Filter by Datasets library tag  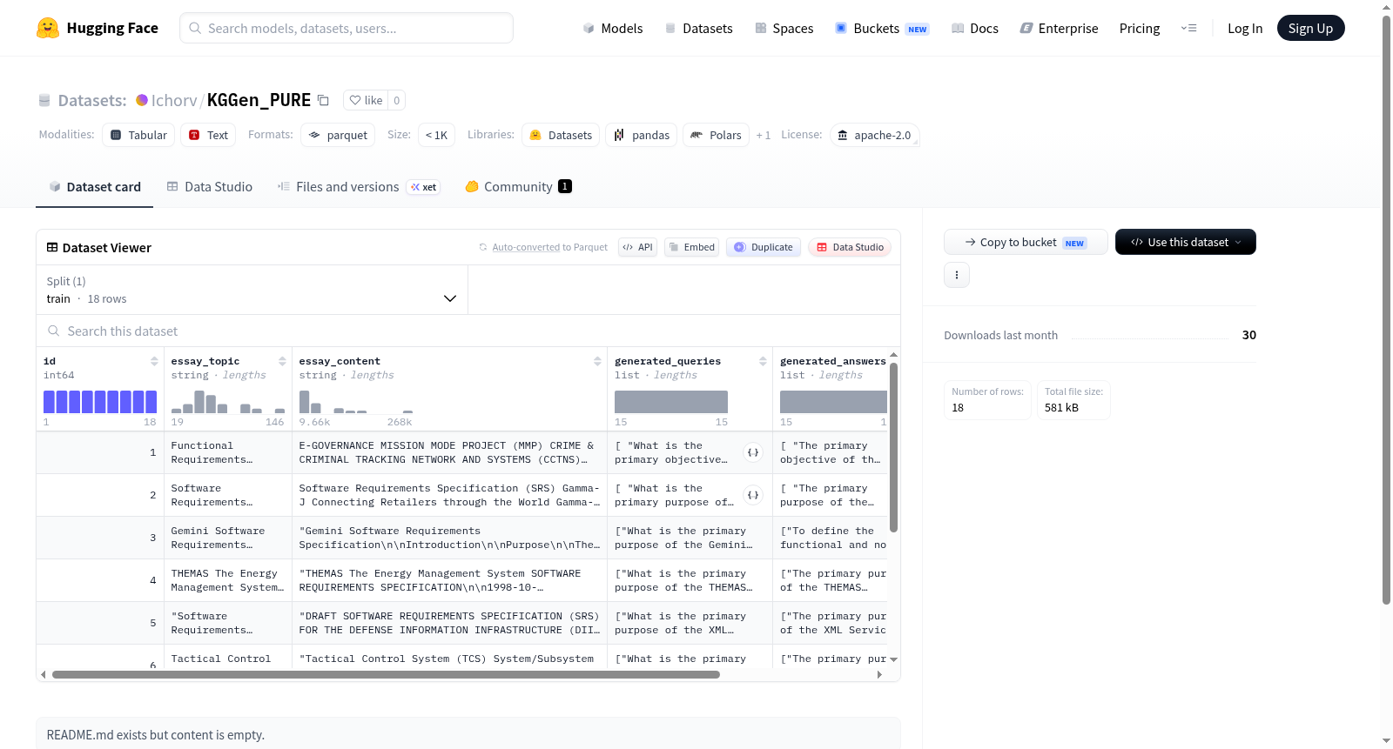click(x=561, y=135)
